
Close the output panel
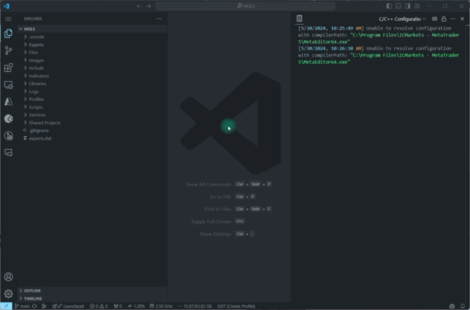coord(462,19)
